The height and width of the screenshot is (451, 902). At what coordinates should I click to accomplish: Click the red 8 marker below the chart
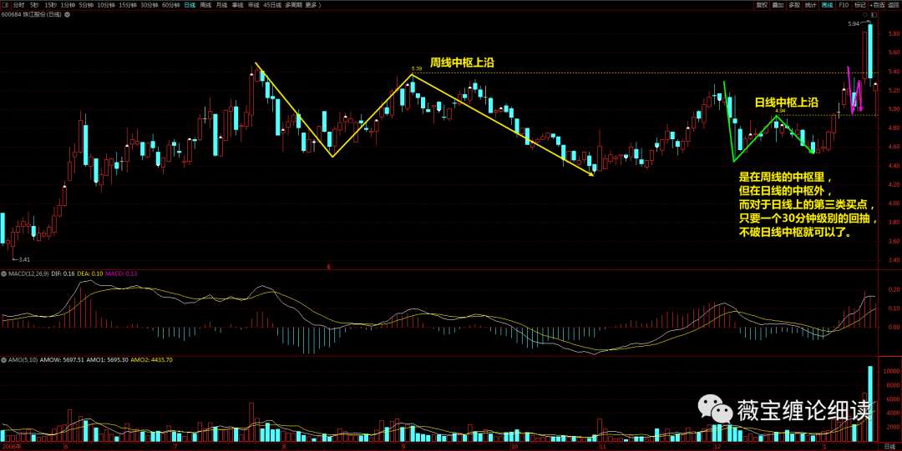(x=329, y=267)
